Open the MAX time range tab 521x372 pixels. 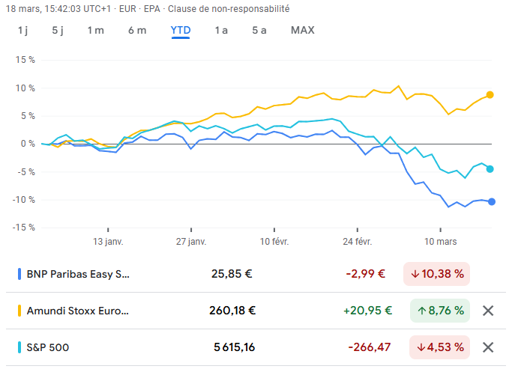click(302, 30)
